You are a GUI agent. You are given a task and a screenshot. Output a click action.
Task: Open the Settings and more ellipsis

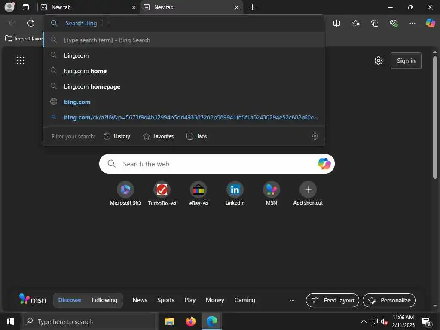pyautogui.click(x=412, y=23)
